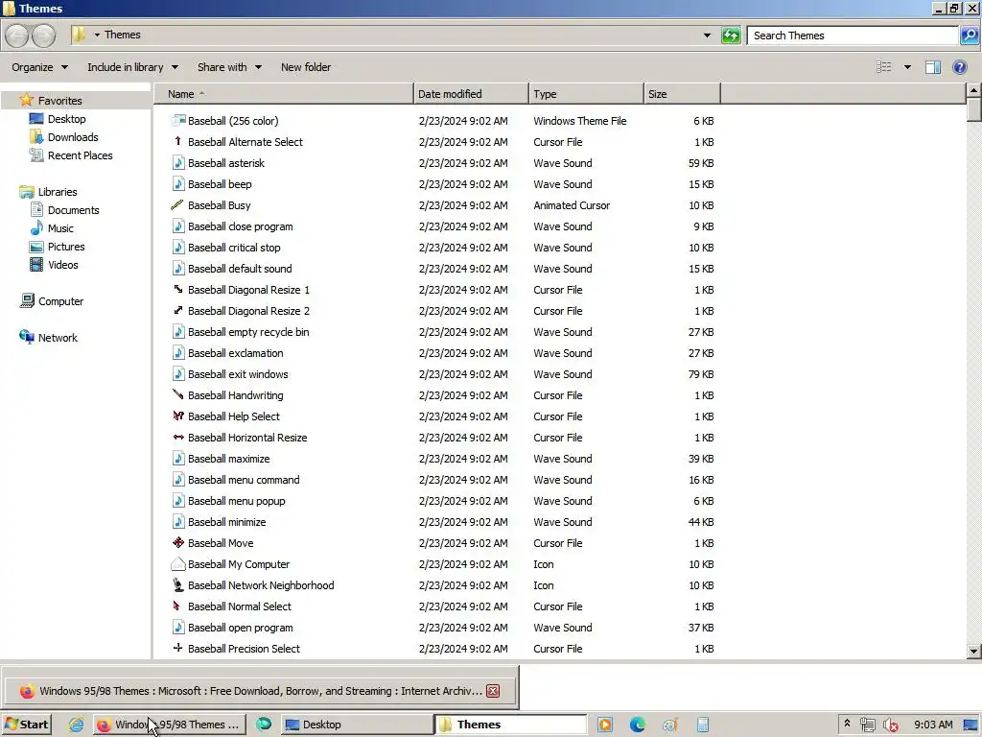982x737 pixels.
Task: Select the Baseball Precision Select cursor icon
Action: click(x=177, y=649)
